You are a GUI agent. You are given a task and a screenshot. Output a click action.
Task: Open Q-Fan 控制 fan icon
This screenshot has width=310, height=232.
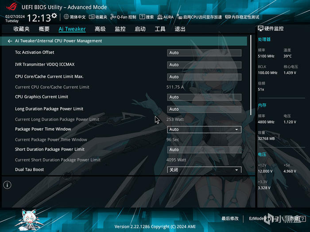coord(113,17)
